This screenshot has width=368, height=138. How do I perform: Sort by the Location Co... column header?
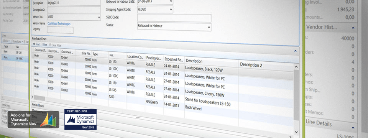tap(135, 57)
